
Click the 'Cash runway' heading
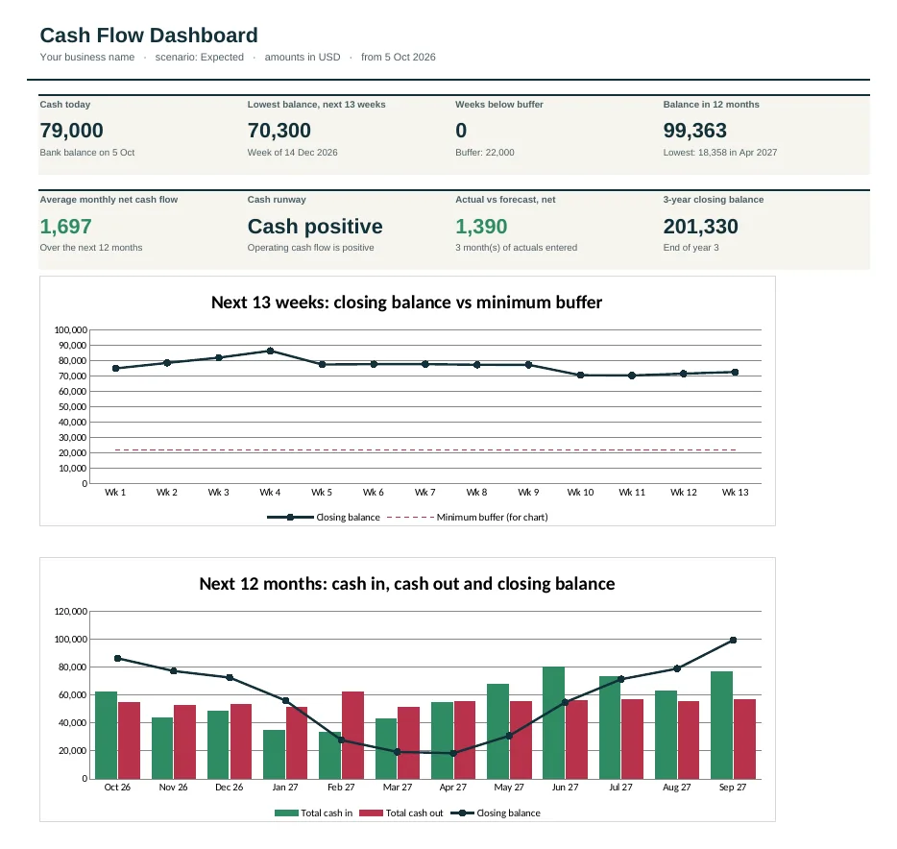coord(277,200)
